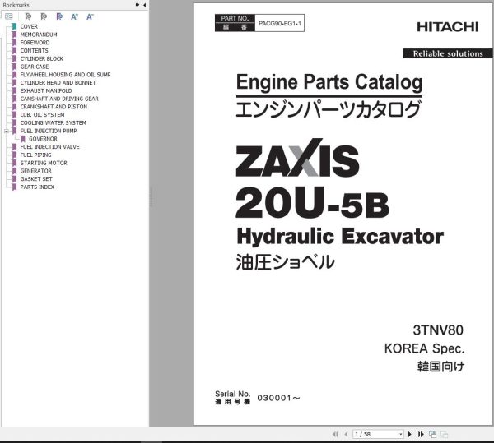Click the KOREA Spec. text
Image resolution: width=494 pixels, height=443 pixels.
click(424, 348)
